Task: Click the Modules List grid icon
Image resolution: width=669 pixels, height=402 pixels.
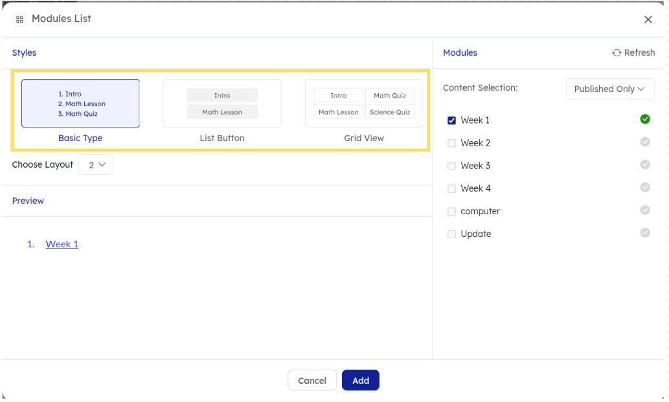Action: [19, 19]
